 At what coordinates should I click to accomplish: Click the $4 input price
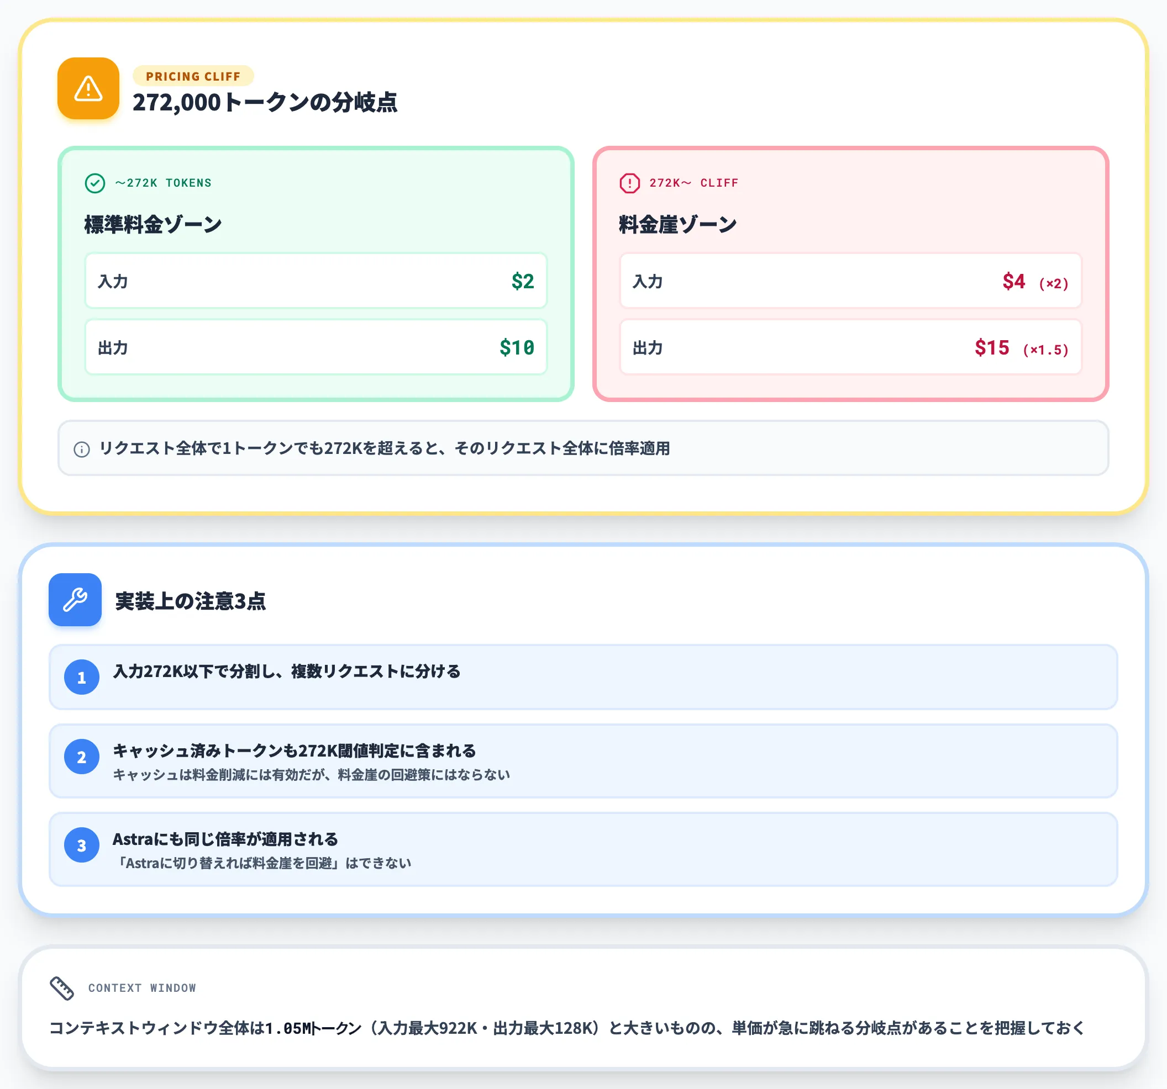click(x=1014, y=281)
